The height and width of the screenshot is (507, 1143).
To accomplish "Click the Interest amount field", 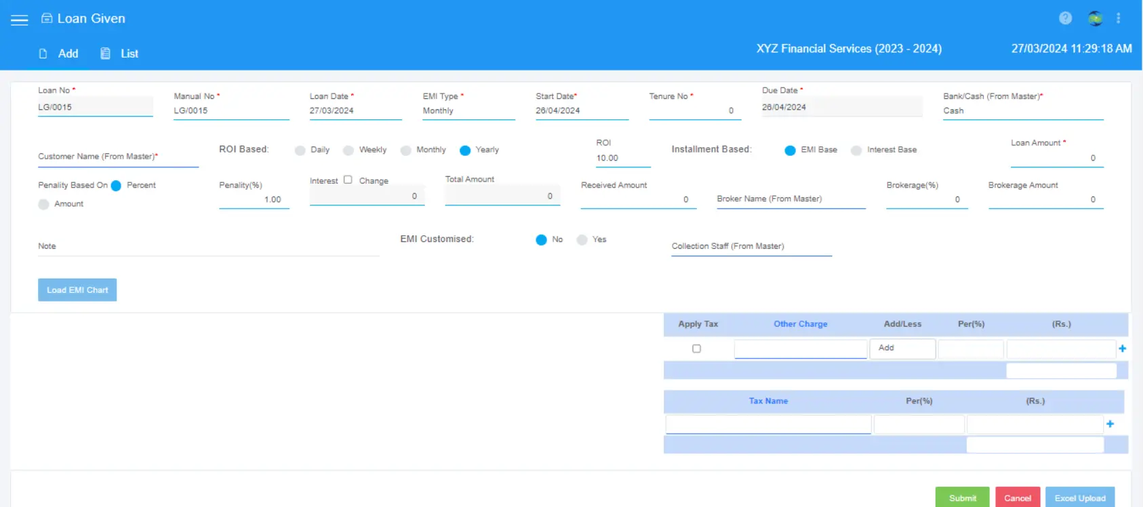I will (367, 196).
